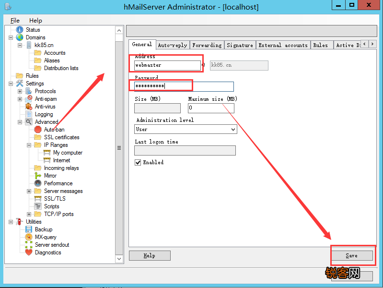Click the Active Directory tab
Viewport: 383px width, 288px height.
click(348, 45)
